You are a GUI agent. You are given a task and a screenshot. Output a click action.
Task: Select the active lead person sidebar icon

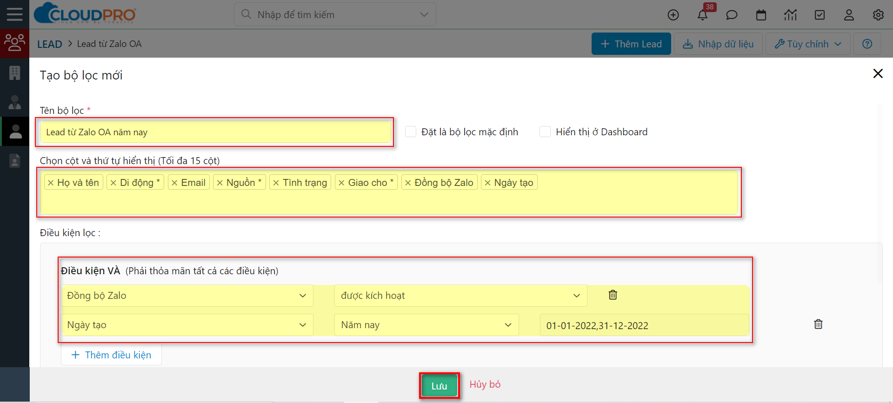pos(15,131)
